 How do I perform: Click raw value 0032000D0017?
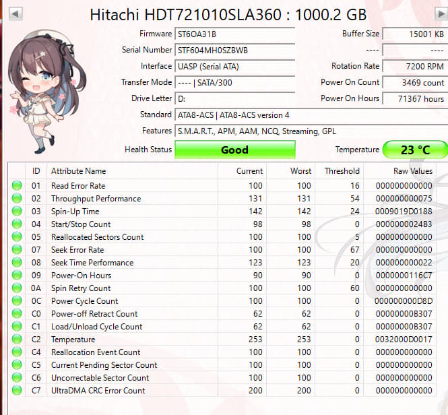pyautogui.click(x=404, y=340)
